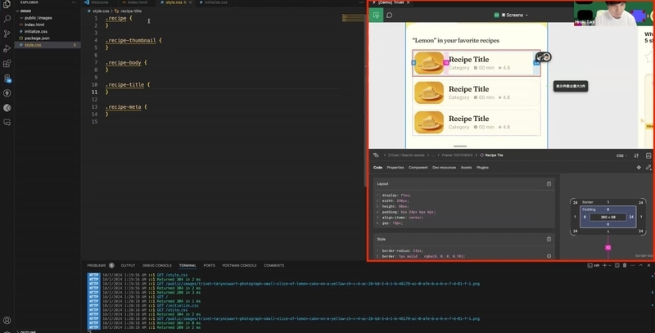The height and width of the screenshot is (333, 655).
Task: Maximize terminal panel with chevron up
Action: point(641,265)
